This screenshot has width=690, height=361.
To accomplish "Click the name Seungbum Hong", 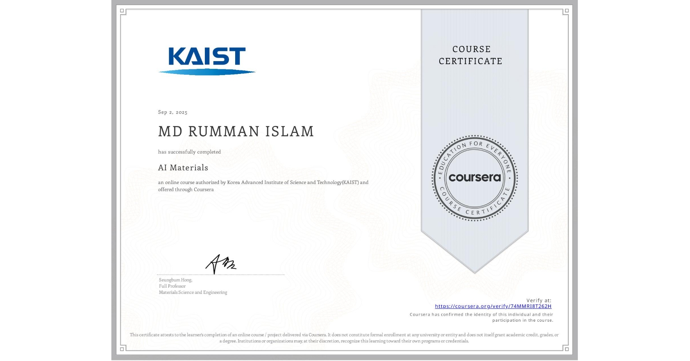I will (x=176, y=280).
